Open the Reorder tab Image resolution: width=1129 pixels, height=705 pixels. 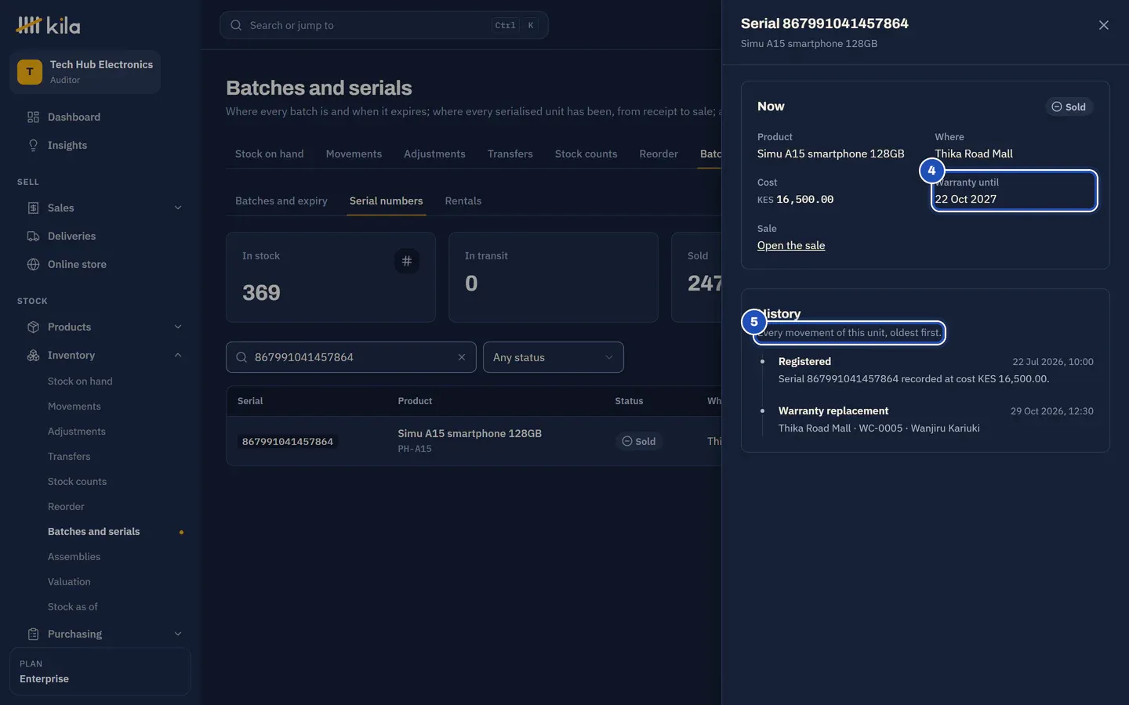(659, 154)
